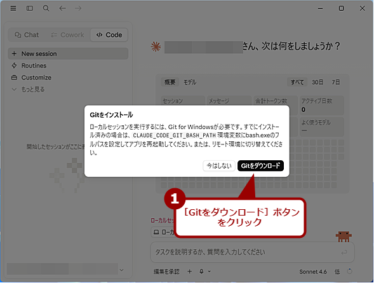Switch to the Cowork tab
The image size is (374, 283).
click(x=67, y=35)
